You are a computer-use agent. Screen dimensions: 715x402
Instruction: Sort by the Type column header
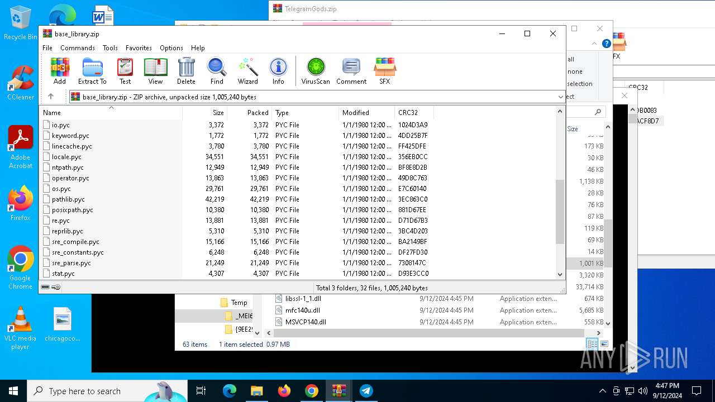click(x=305, y=112)
